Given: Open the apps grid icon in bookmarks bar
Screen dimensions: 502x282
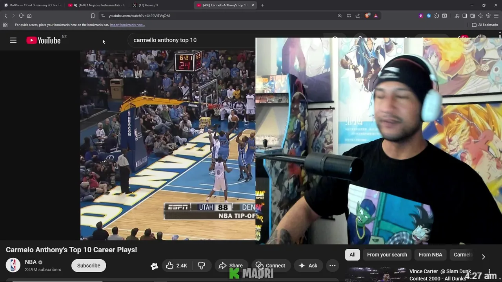Looking at the screenshot, I should tap(5, 25).
